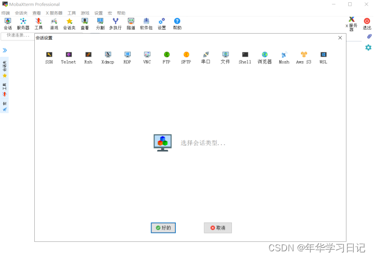Open the sidebar 工具 tools tab

[x=4, y=90]
